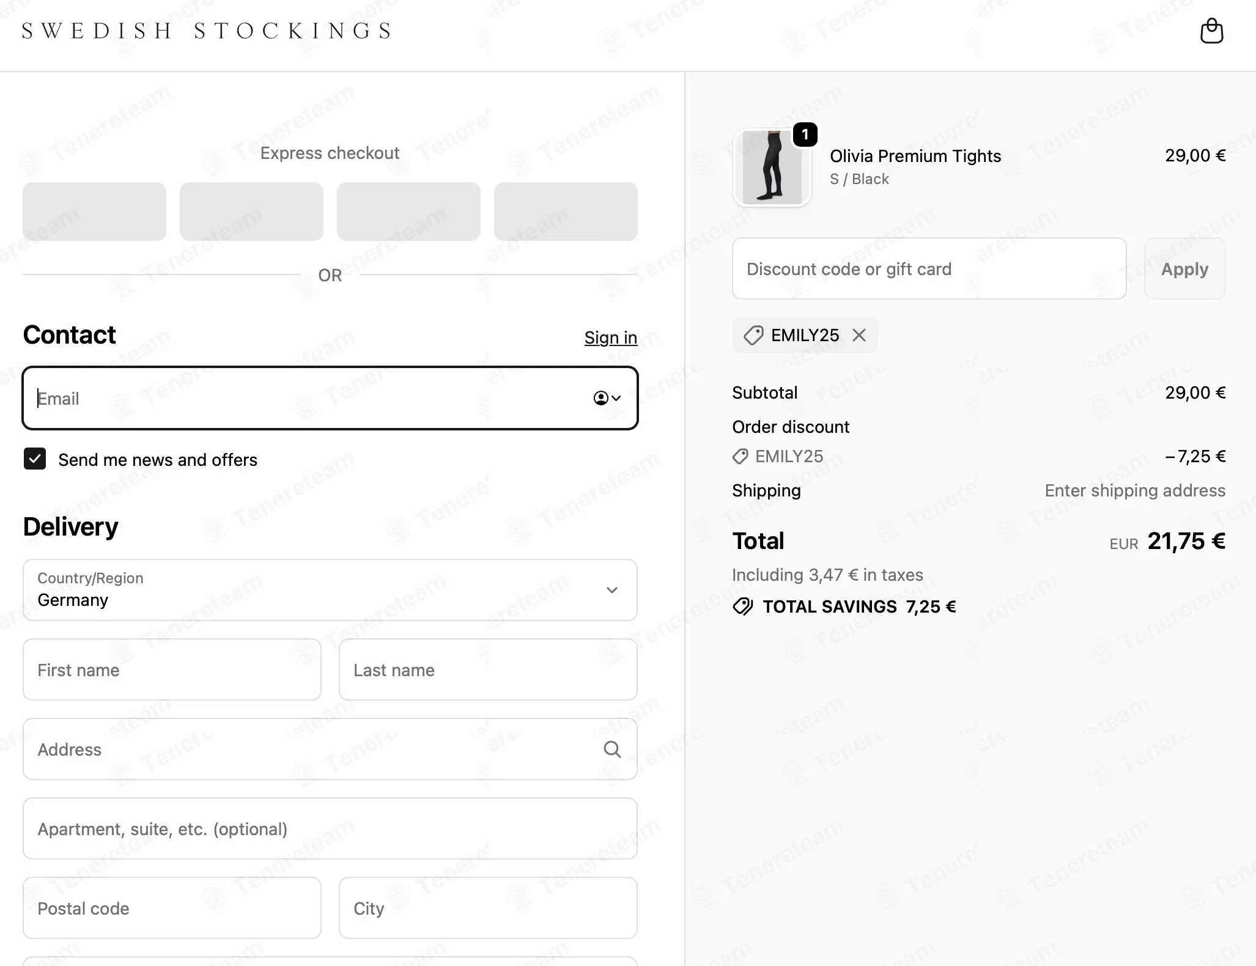
Task: Click the Including 3,47 € in taxes text
Action: pyautogui.click(x=827, y=575)
